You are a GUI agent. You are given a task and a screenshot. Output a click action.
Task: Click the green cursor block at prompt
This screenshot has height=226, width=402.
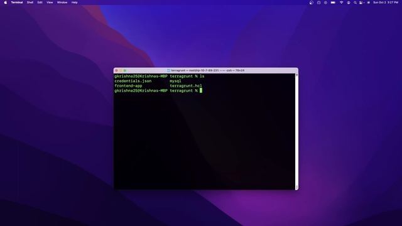point(201,90)
